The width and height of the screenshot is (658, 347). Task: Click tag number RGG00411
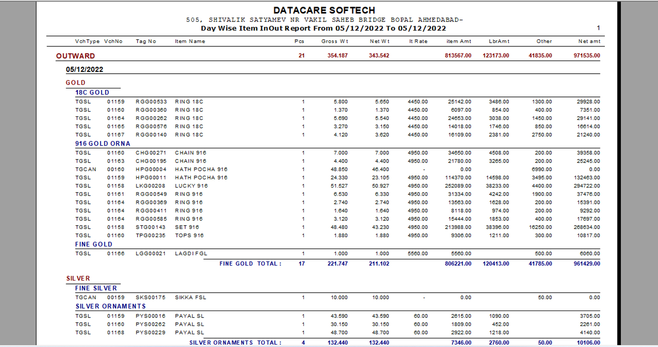pyautogui.click(x=151, y=211)
